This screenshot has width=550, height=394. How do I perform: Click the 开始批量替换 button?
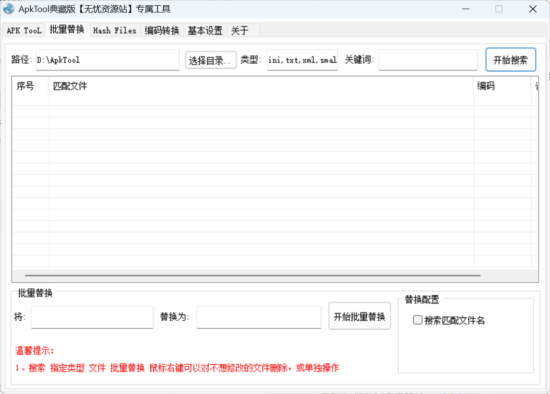tap(359, 317)
